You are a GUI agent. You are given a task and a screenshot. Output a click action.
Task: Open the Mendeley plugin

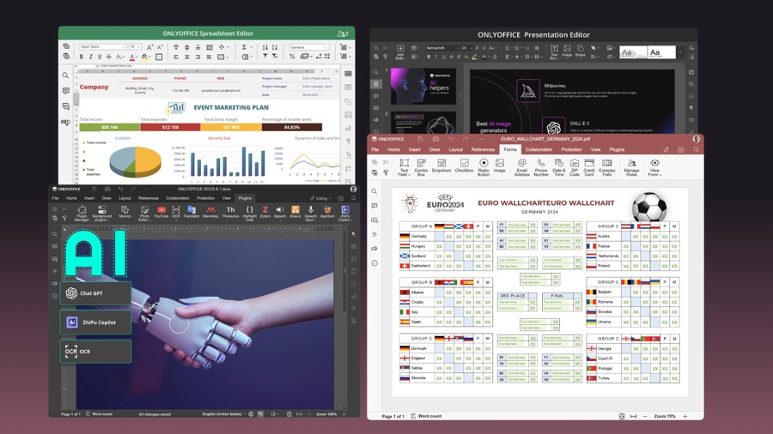click(x=210, y=212)
